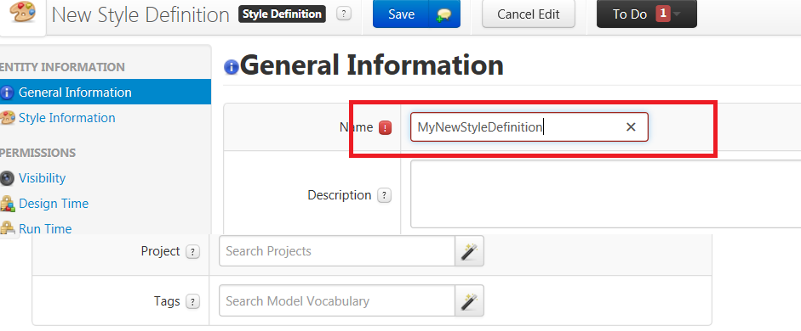Open Design Time permissions section

pos(54,203)
